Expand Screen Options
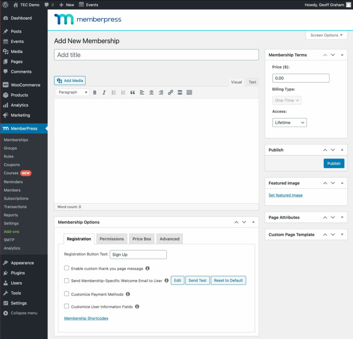 [x=326, y=35]
